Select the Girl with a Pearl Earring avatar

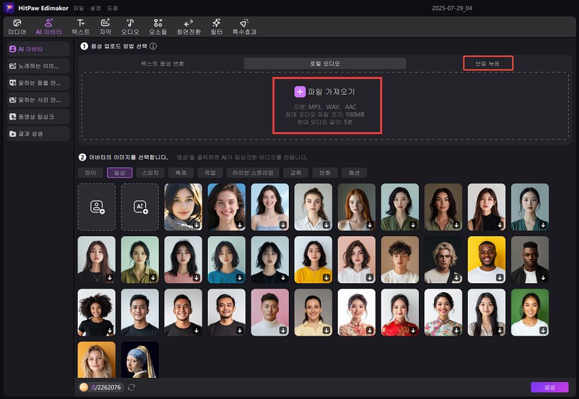(x=140, y=360)
